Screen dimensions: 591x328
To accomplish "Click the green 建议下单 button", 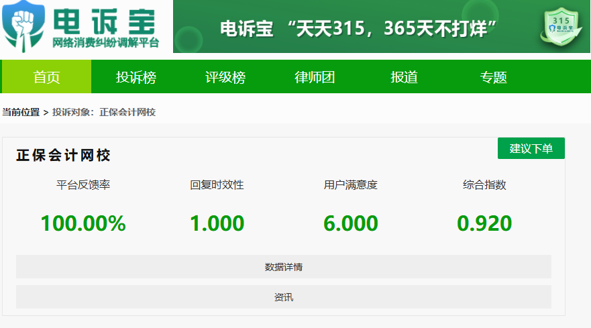I will 531,148.
